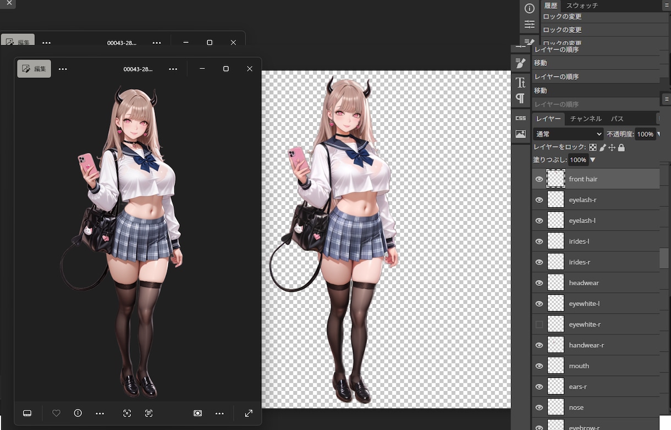The width and height of the screenshot is (671, 430).
Task: Select the front hair layer thumbnail
Action: [556, 179]
